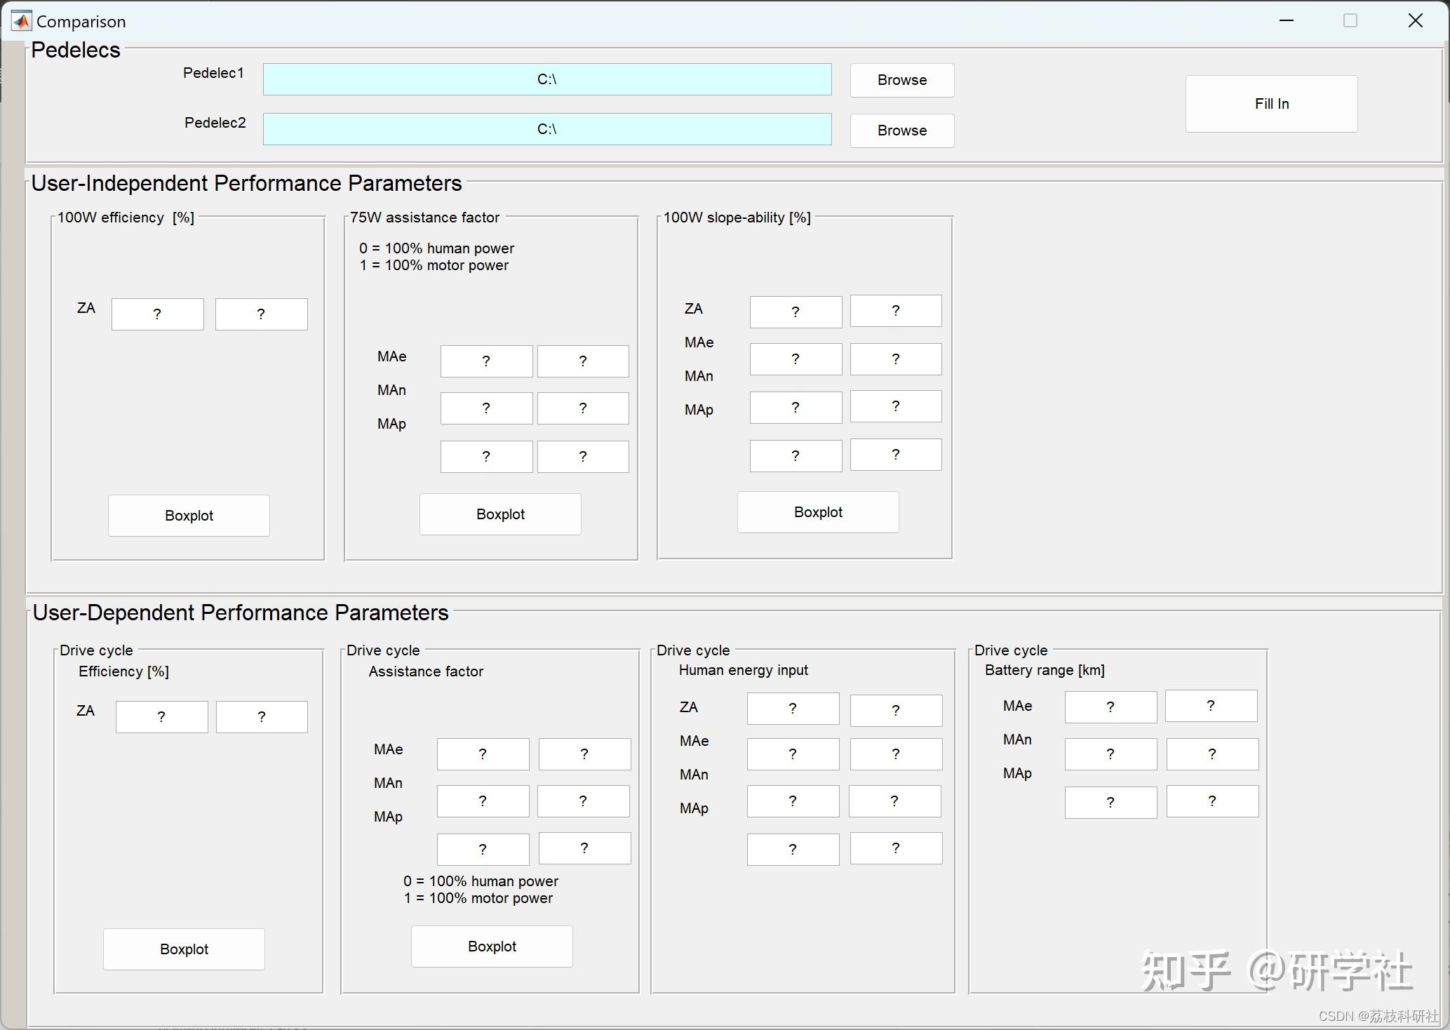Viewport: 1450px width, 1030px height.
Task: Click Browse next to Pedelec1
Action: tap(901, 80)
